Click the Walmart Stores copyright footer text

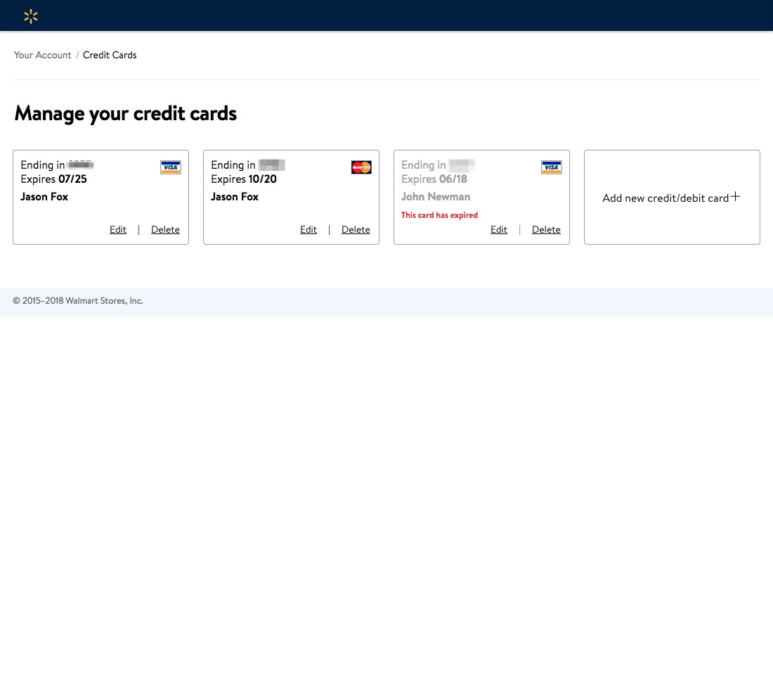[x=78, y=300]
